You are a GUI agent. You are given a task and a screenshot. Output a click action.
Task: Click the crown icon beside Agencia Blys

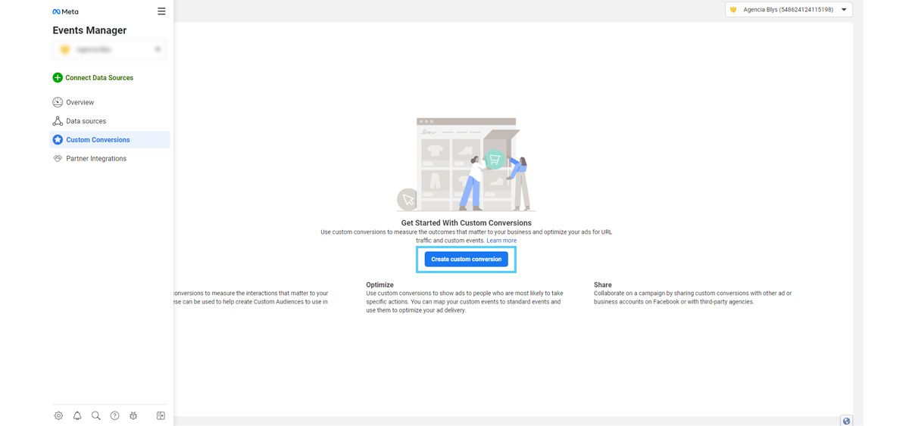click(x=733, y=10)
